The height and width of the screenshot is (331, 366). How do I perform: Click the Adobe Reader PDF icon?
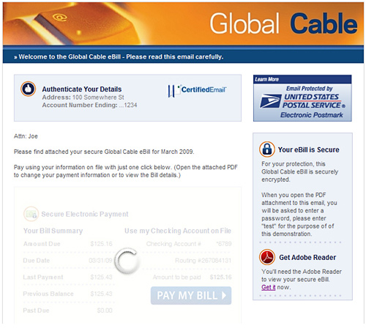267,257
